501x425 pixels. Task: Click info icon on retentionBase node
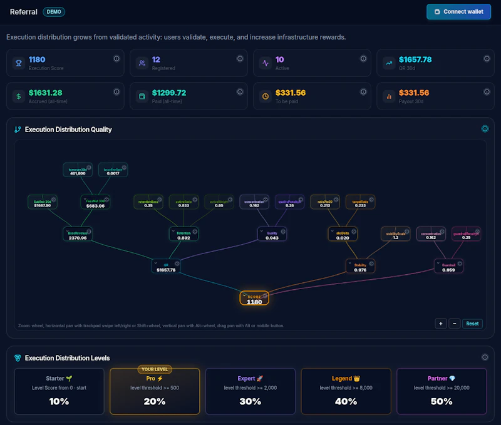tap(160, 200)
